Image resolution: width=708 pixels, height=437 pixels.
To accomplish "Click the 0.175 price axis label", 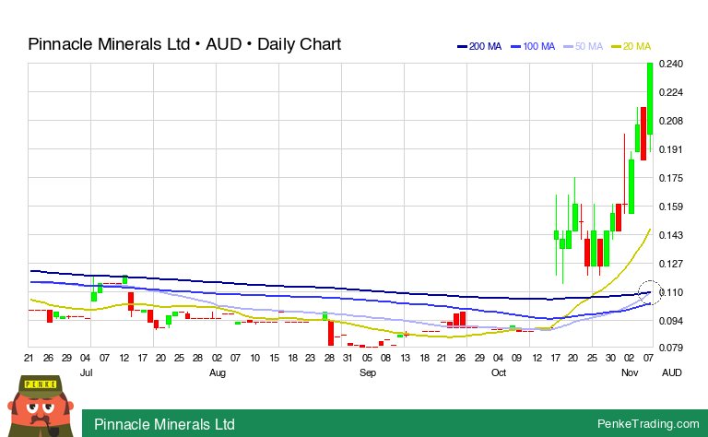I will pos(671,178).
